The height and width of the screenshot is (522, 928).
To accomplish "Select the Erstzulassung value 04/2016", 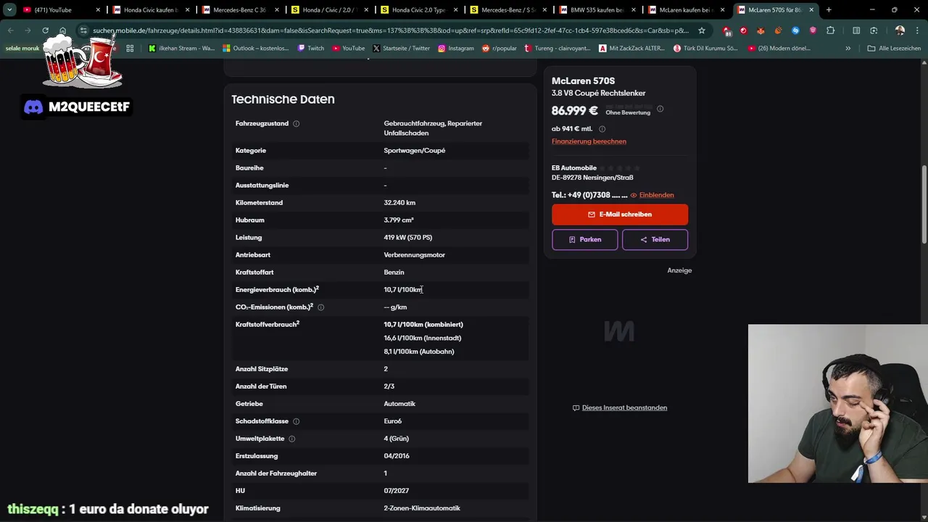I will point(397,456).
